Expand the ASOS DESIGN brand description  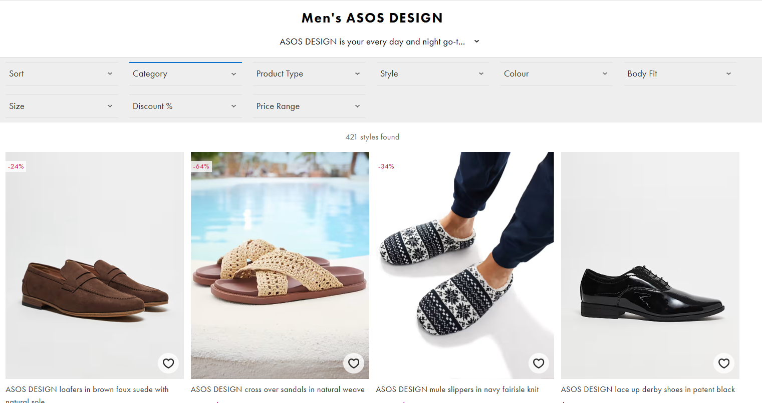(x=476, y=41)
